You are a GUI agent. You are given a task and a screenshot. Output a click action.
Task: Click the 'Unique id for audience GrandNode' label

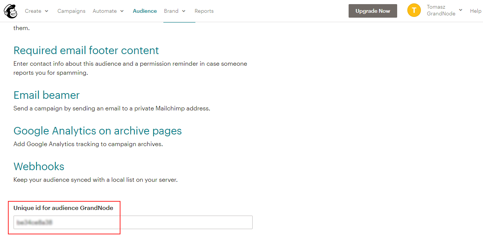click(x=63, y=208)
